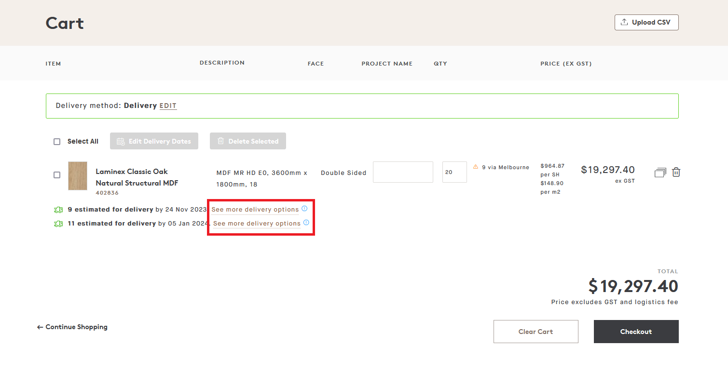This screenshot has height=373, width=728.
Task: Click the Laminex Classic Oak product thumbnail
Action: (77, 176)
